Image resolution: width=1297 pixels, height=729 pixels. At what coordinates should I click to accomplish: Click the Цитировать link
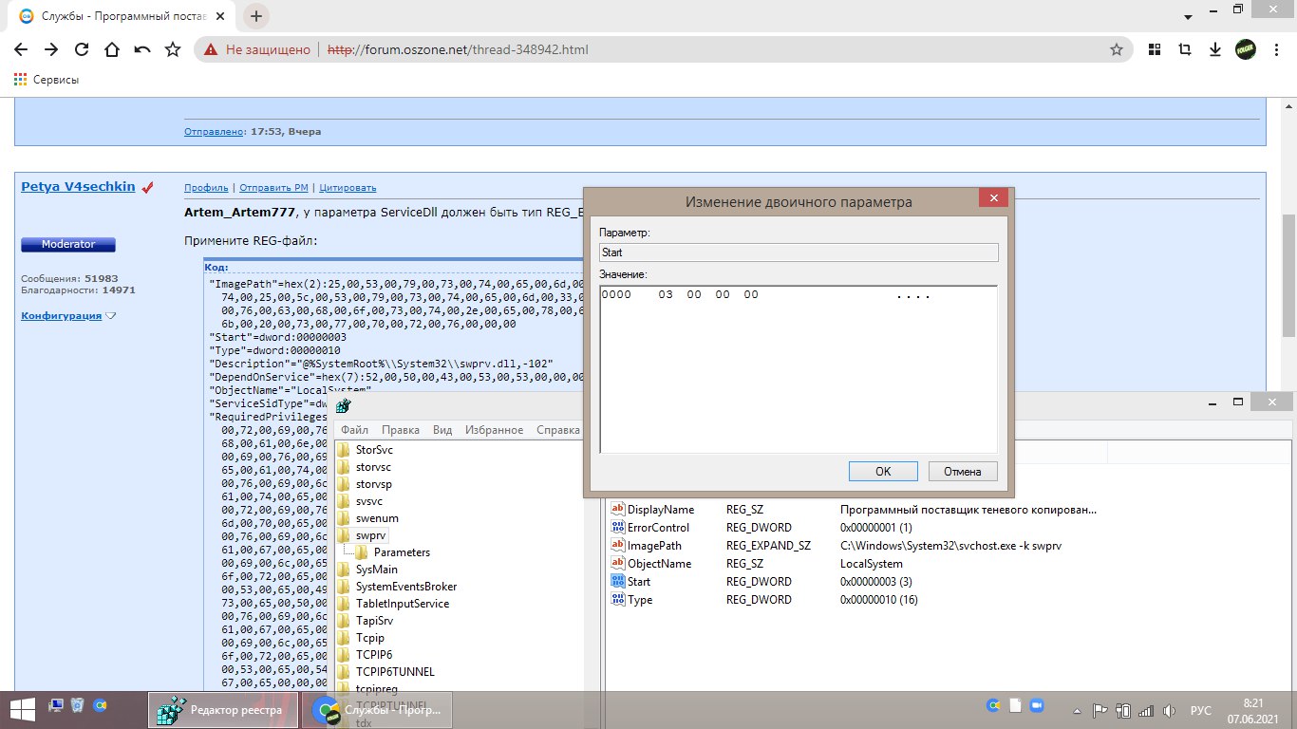click(348, 188)
